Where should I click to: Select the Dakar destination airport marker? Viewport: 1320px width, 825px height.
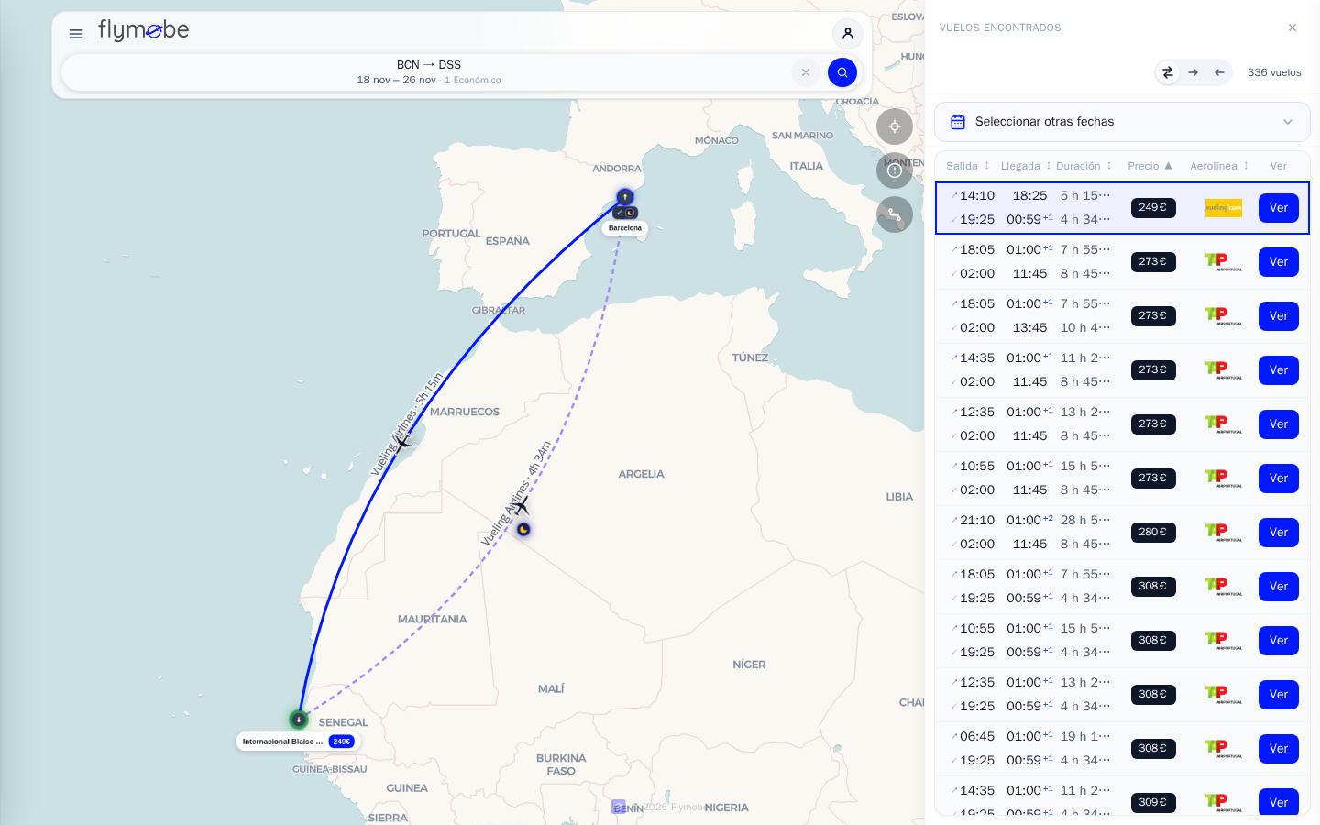(x=299, y=720)
